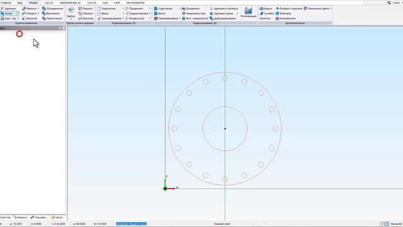Run the Регенерация command

248,13
